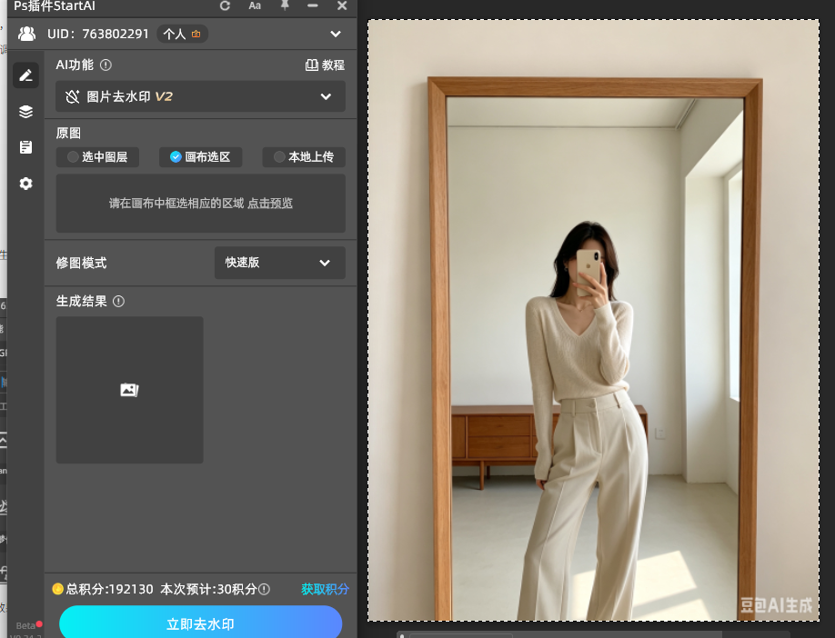The height and width of the screenshot is (638, 835).
Task: Click the 立即去水印 button
Action: click(x=200, y=623)
